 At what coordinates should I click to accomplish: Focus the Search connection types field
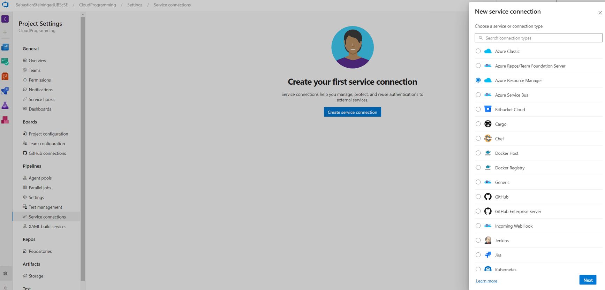pos(538,38)
